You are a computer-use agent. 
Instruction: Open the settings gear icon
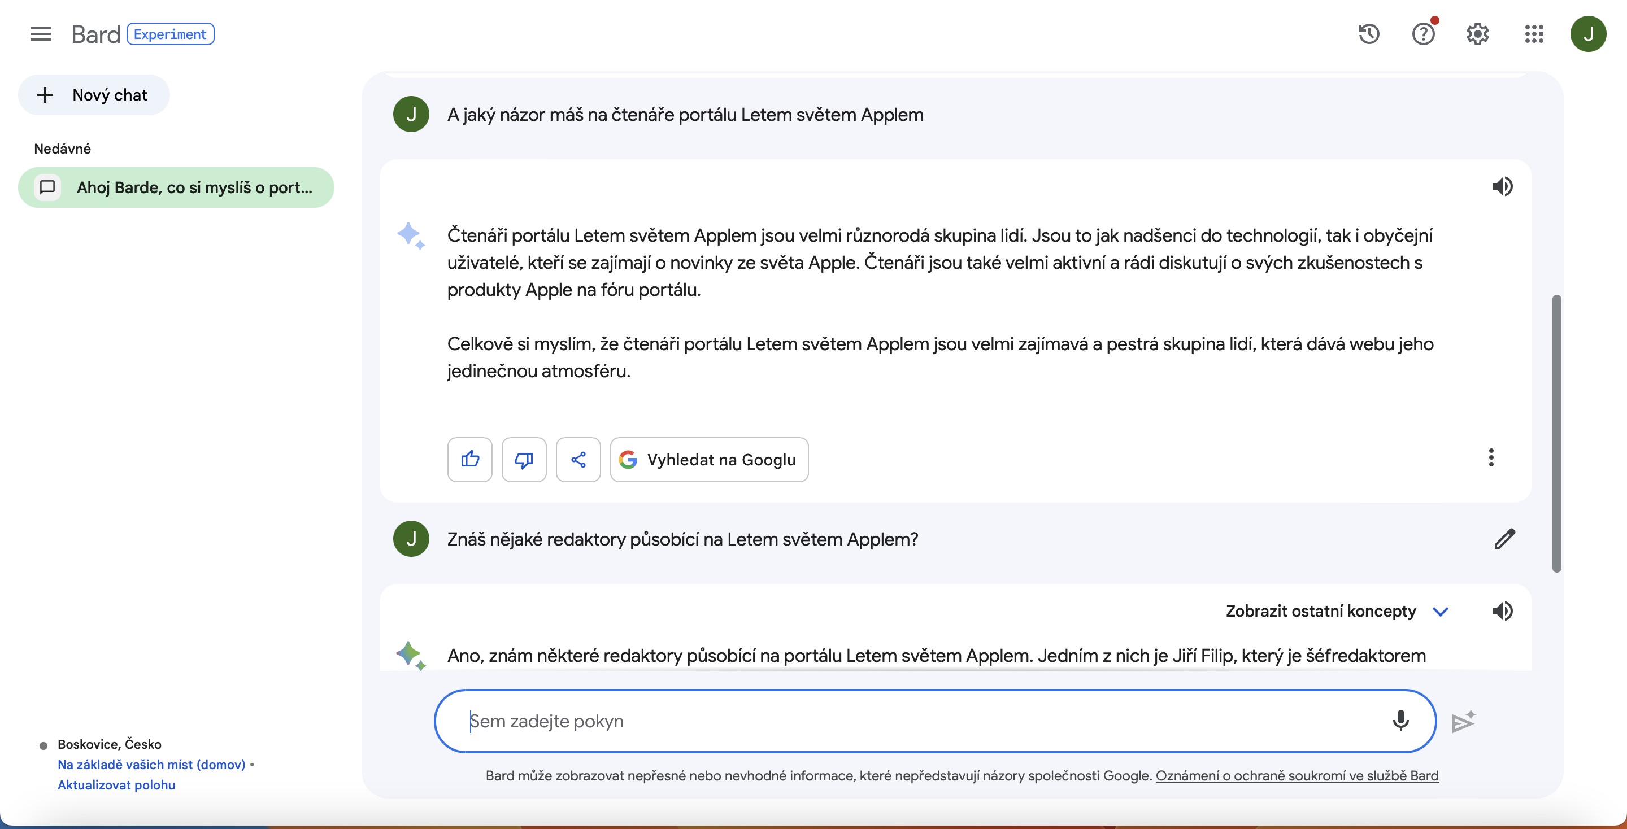coord(1477,34)
